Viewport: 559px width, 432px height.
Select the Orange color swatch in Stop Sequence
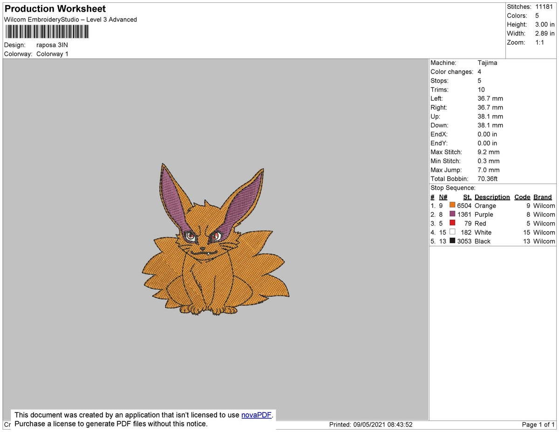(x=452, y=205)
